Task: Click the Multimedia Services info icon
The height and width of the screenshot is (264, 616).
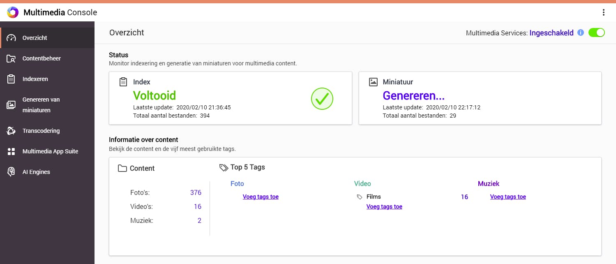Action: (581, 32)
